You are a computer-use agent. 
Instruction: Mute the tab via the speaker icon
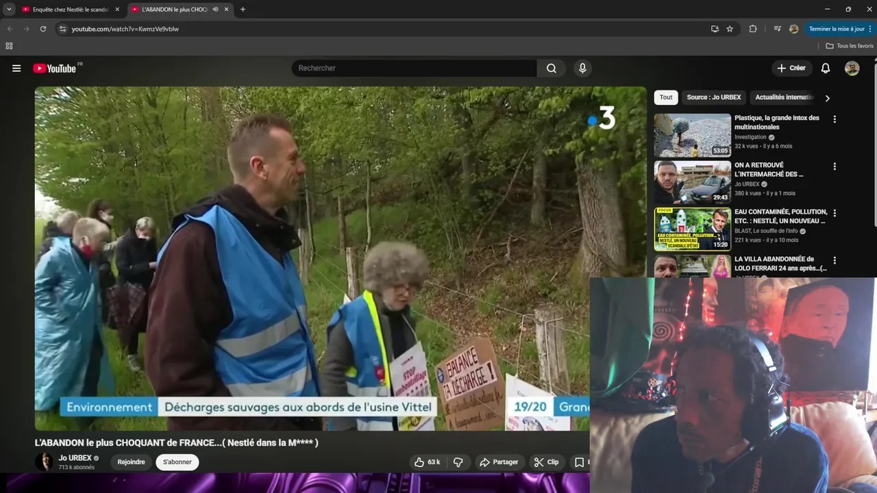(216, 10)
